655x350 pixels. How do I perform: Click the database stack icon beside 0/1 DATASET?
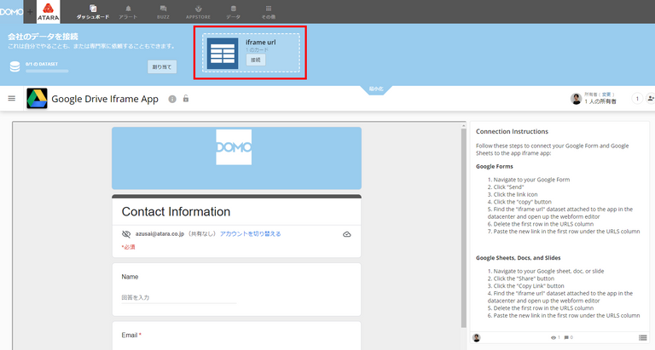(x=14, y=66)
